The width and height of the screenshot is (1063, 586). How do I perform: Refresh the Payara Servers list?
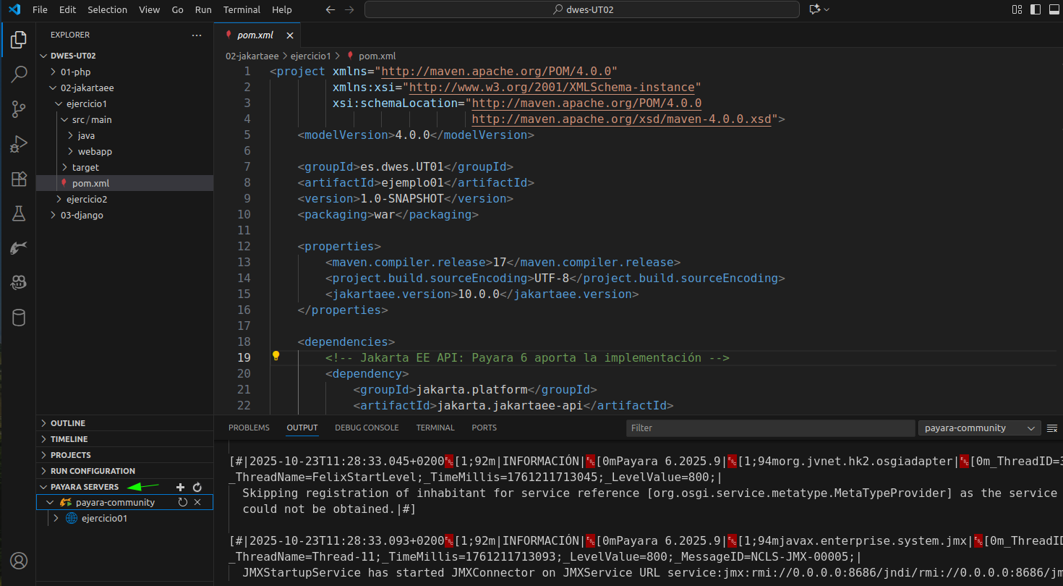[197, 488]
